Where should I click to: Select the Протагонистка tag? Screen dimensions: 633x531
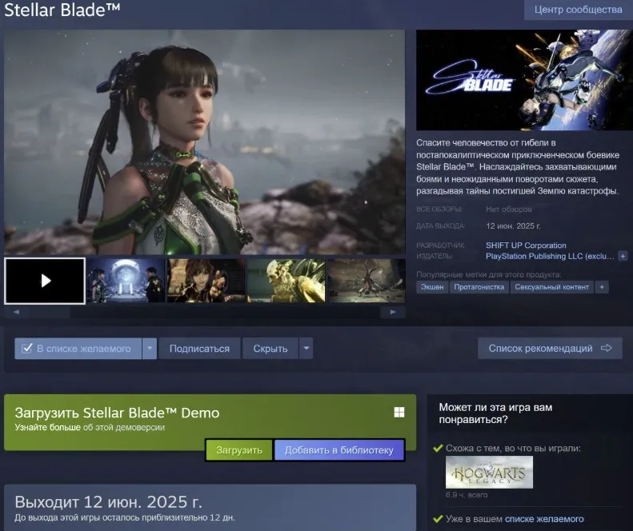pos(479,287)
